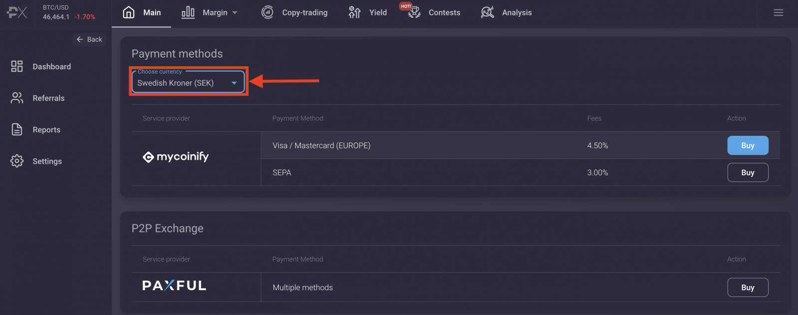Viewport: 798px width, 315px height.
Task: Go Back using the Back button
Action: click(89, 39)
